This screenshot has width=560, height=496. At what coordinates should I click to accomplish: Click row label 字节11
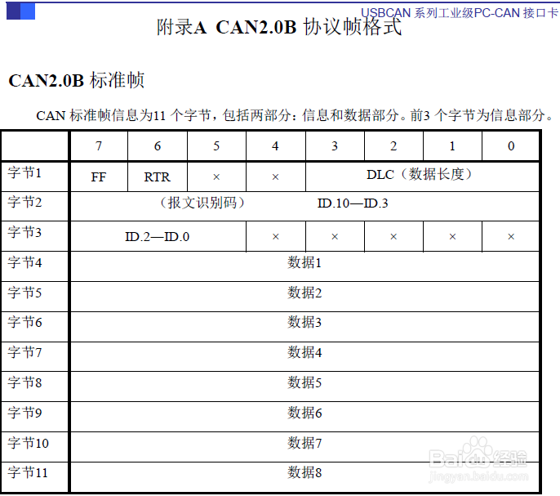point(28,473)
